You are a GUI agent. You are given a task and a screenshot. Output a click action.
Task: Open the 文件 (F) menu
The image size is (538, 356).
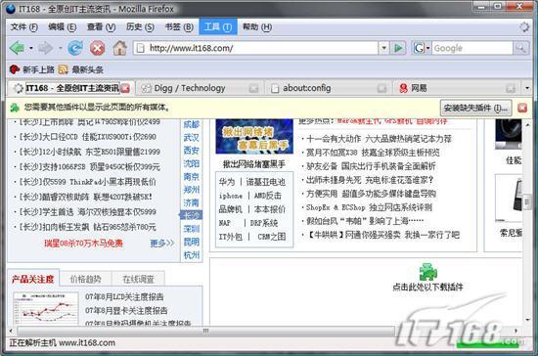click(x=24, y=27)
